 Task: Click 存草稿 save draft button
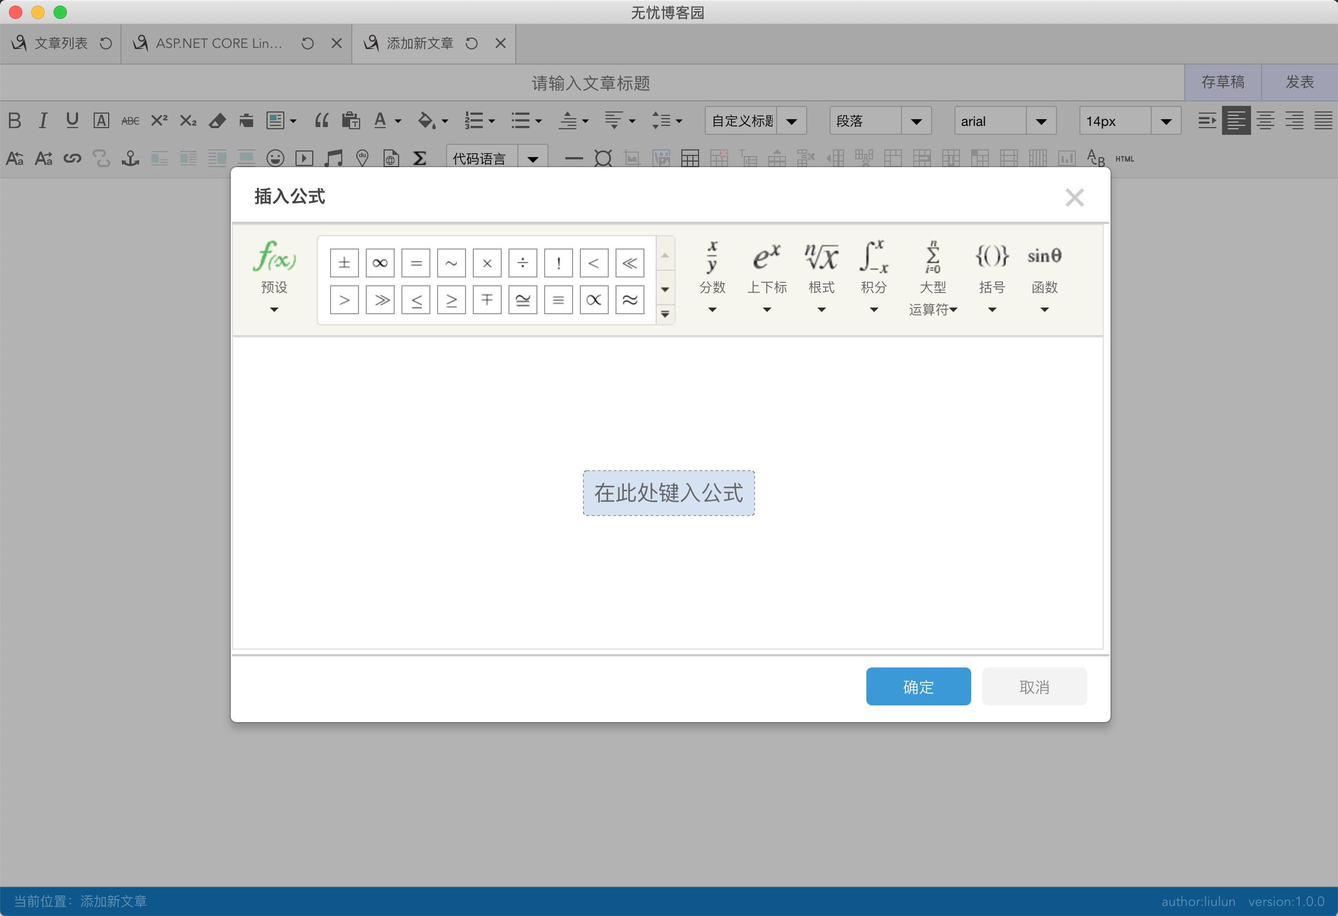tap(1223, 82)
